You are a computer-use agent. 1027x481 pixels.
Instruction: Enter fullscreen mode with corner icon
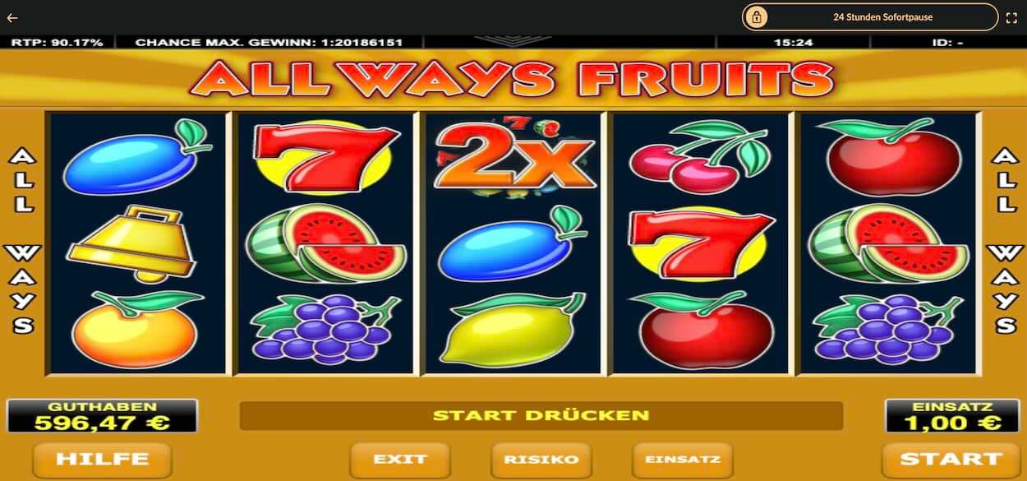(1011, 17)
